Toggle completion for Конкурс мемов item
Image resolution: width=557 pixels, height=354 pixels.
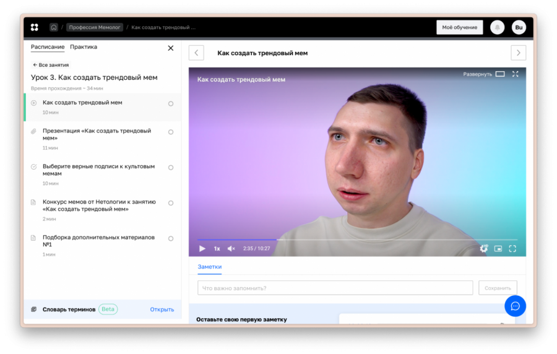171,203
